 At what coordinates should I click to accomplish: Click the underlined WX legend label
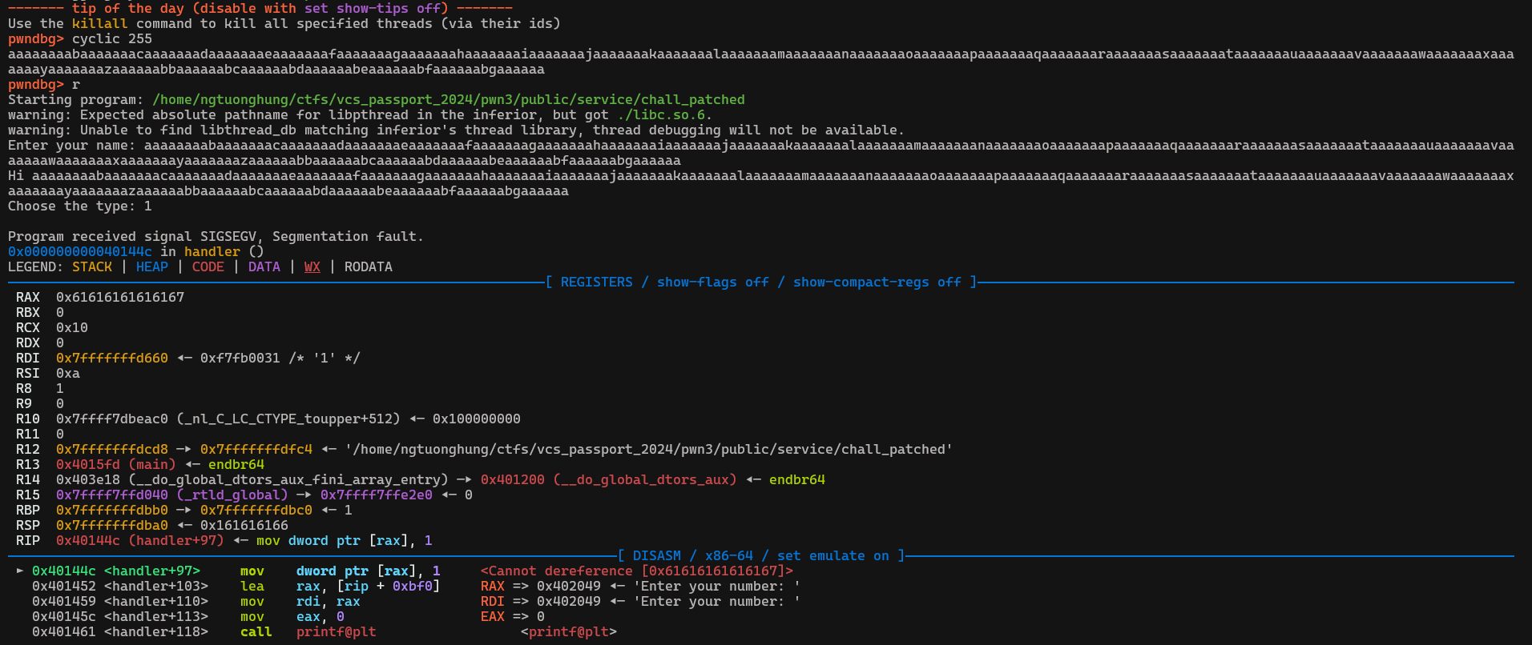[312, 266]
